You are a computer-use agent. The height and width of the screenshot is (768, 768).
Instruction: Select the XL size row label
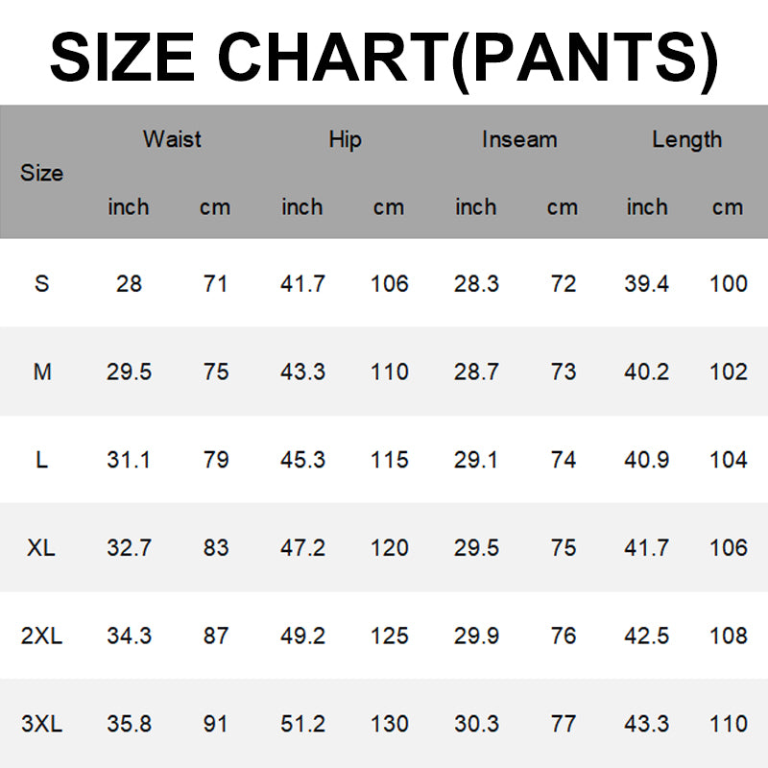click(41, 548)
